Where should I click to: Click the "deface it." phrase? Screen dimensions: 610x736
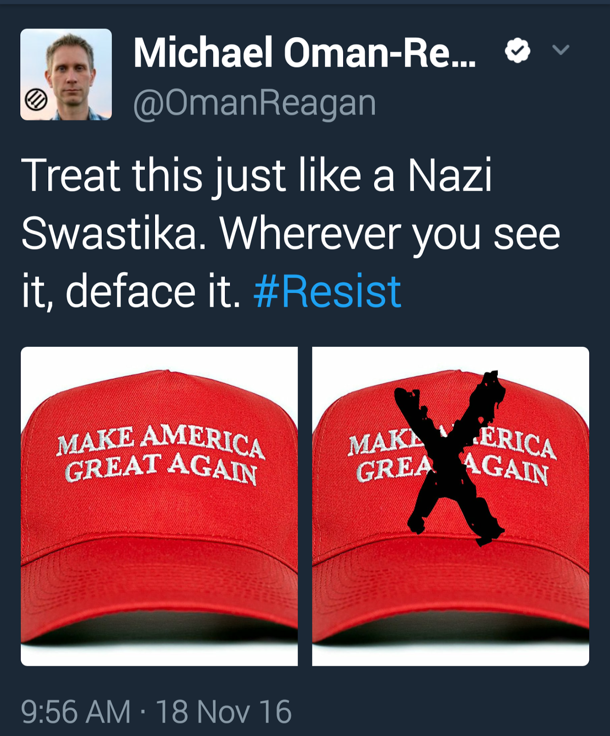(153, 291)
